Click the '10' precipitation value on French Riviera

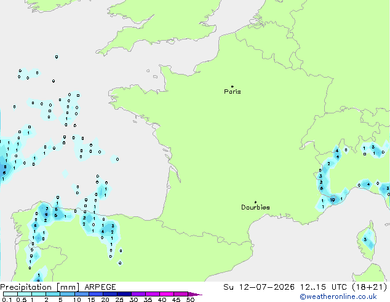point(333,200)
